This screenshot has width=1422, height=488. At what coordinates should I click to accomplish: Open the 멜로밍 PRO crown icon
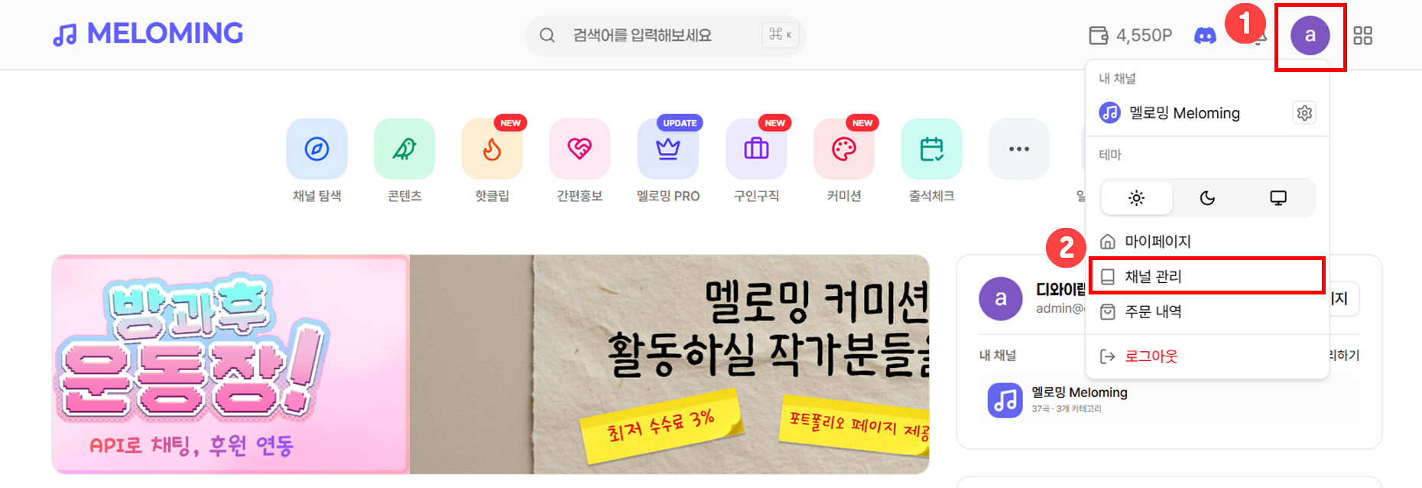668,148
